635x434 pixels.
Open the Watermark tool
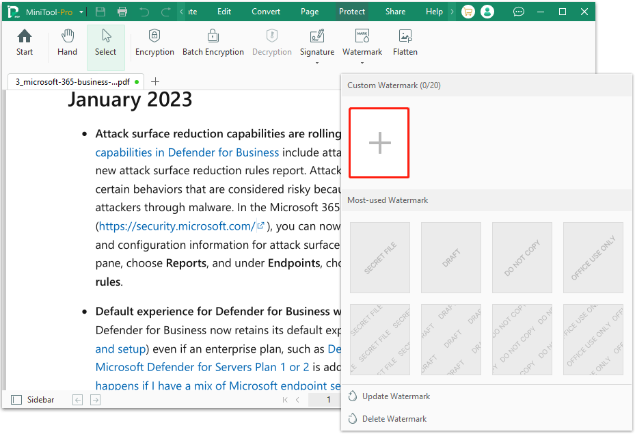(362, 43)
